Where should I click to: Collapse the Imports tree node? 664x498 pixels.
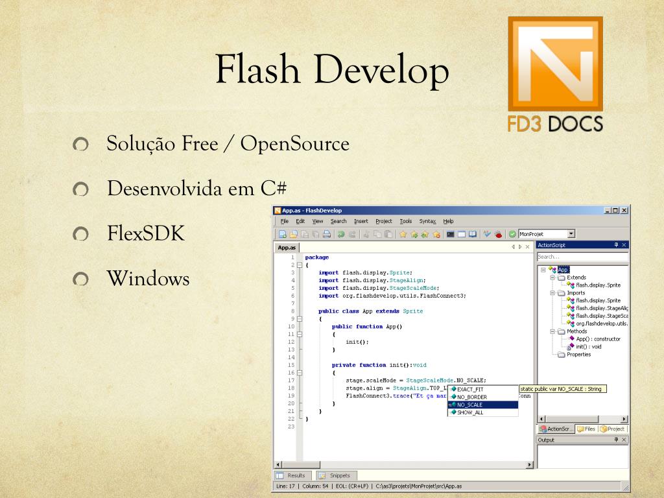[x=552, y=292]
